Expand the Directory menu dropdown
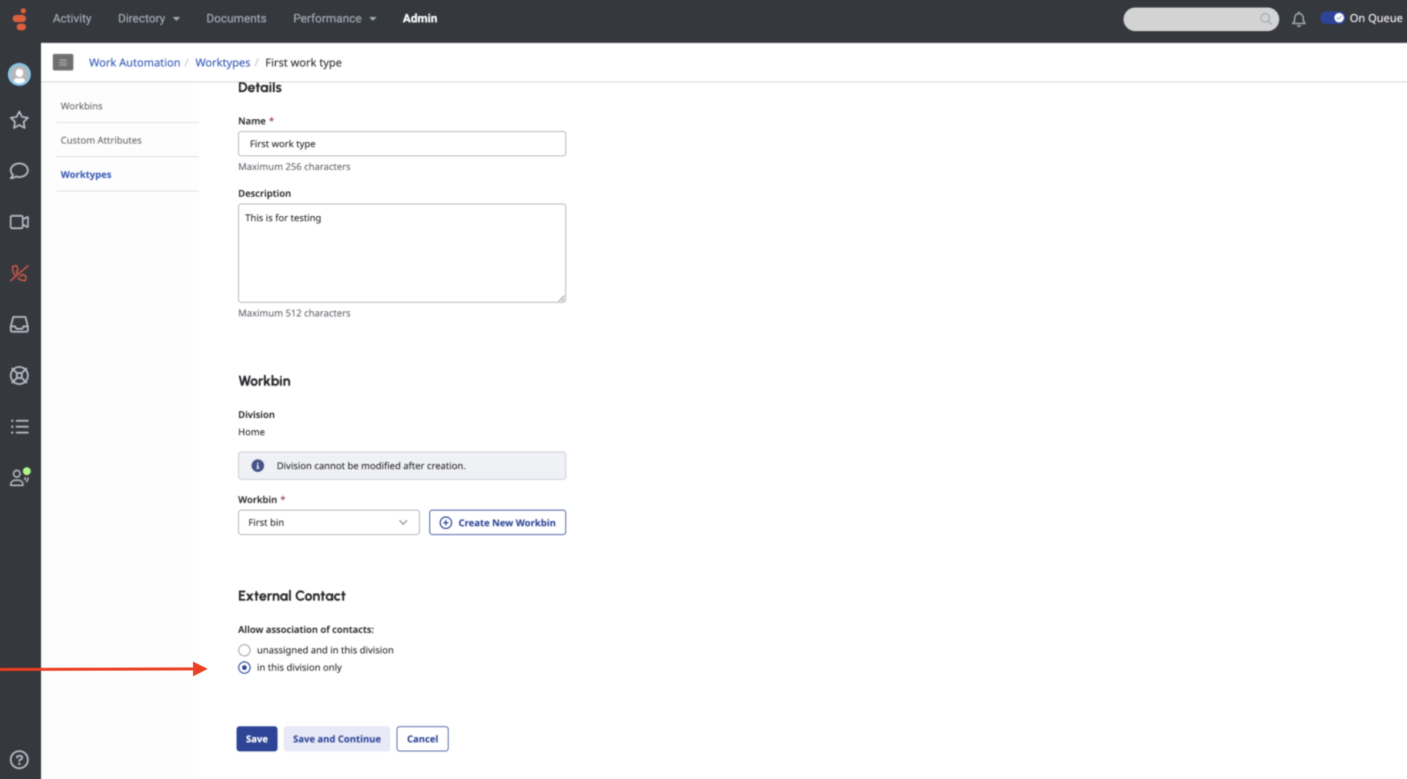 click(148, 18)
